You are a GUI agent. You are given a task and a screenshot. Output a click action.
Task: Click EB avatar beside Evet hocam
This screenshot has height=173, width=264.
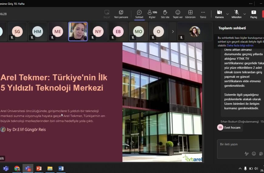[220, 127]
